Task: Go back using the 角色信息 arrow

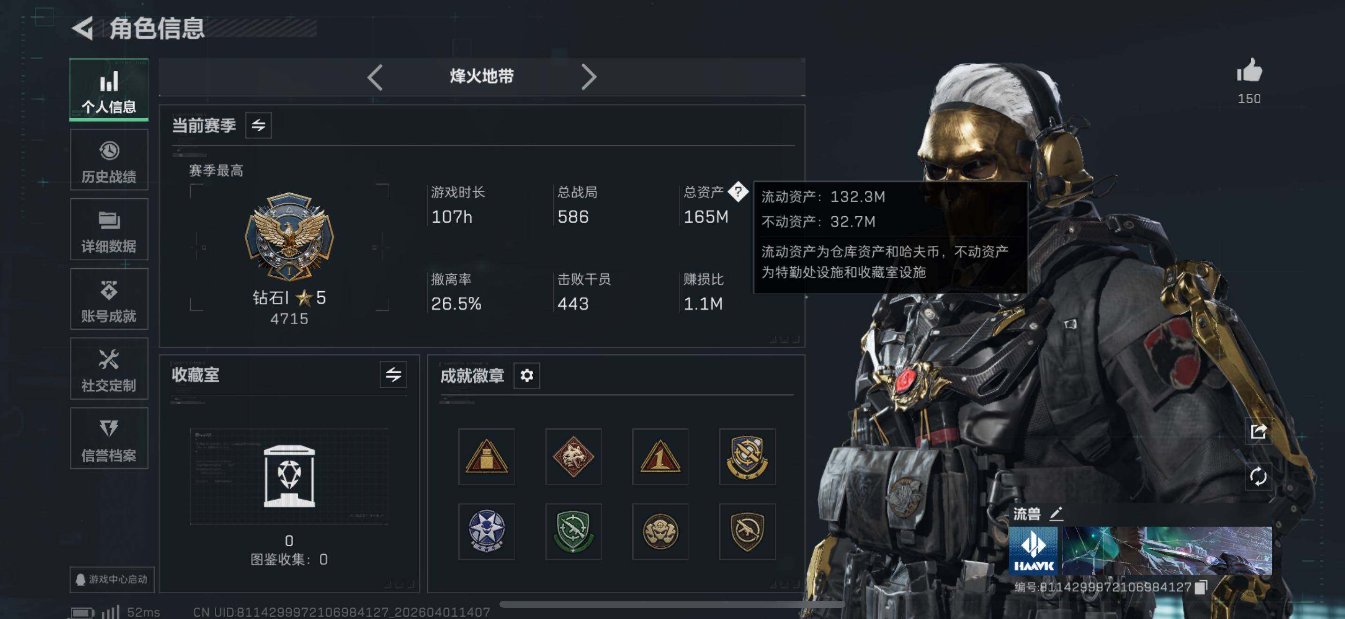Action: pyautogui.click(x=83, y=28)
